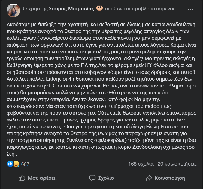Expand the 168 σχόλια comments list

(141, 164)
